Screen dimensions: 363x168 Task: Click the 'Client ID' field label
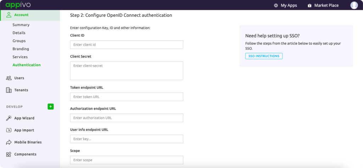click(77, 36)
